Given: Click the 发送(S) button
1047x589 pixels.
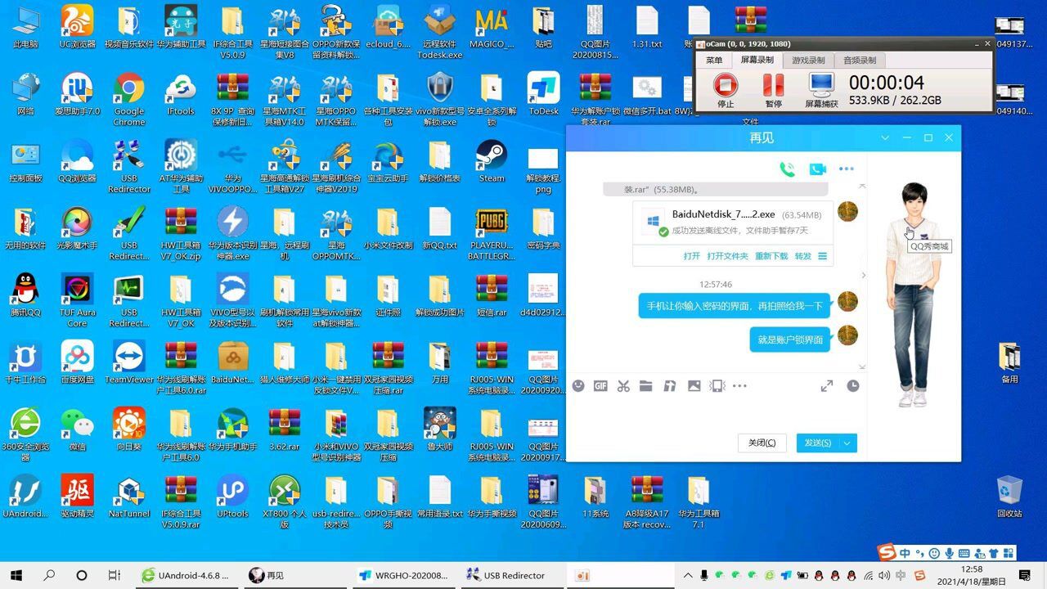Looking at the screenshot, I should (x=818, y=443).
